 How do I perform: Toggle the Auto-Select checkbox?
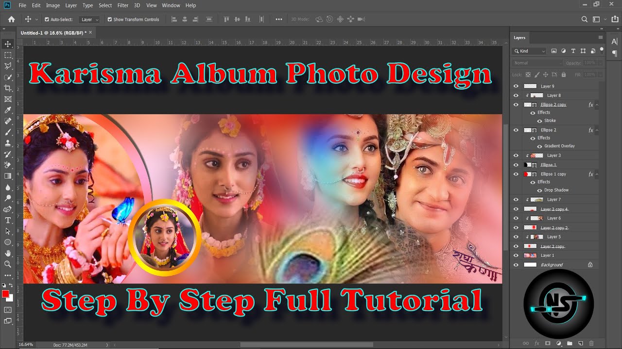[47, 19]
